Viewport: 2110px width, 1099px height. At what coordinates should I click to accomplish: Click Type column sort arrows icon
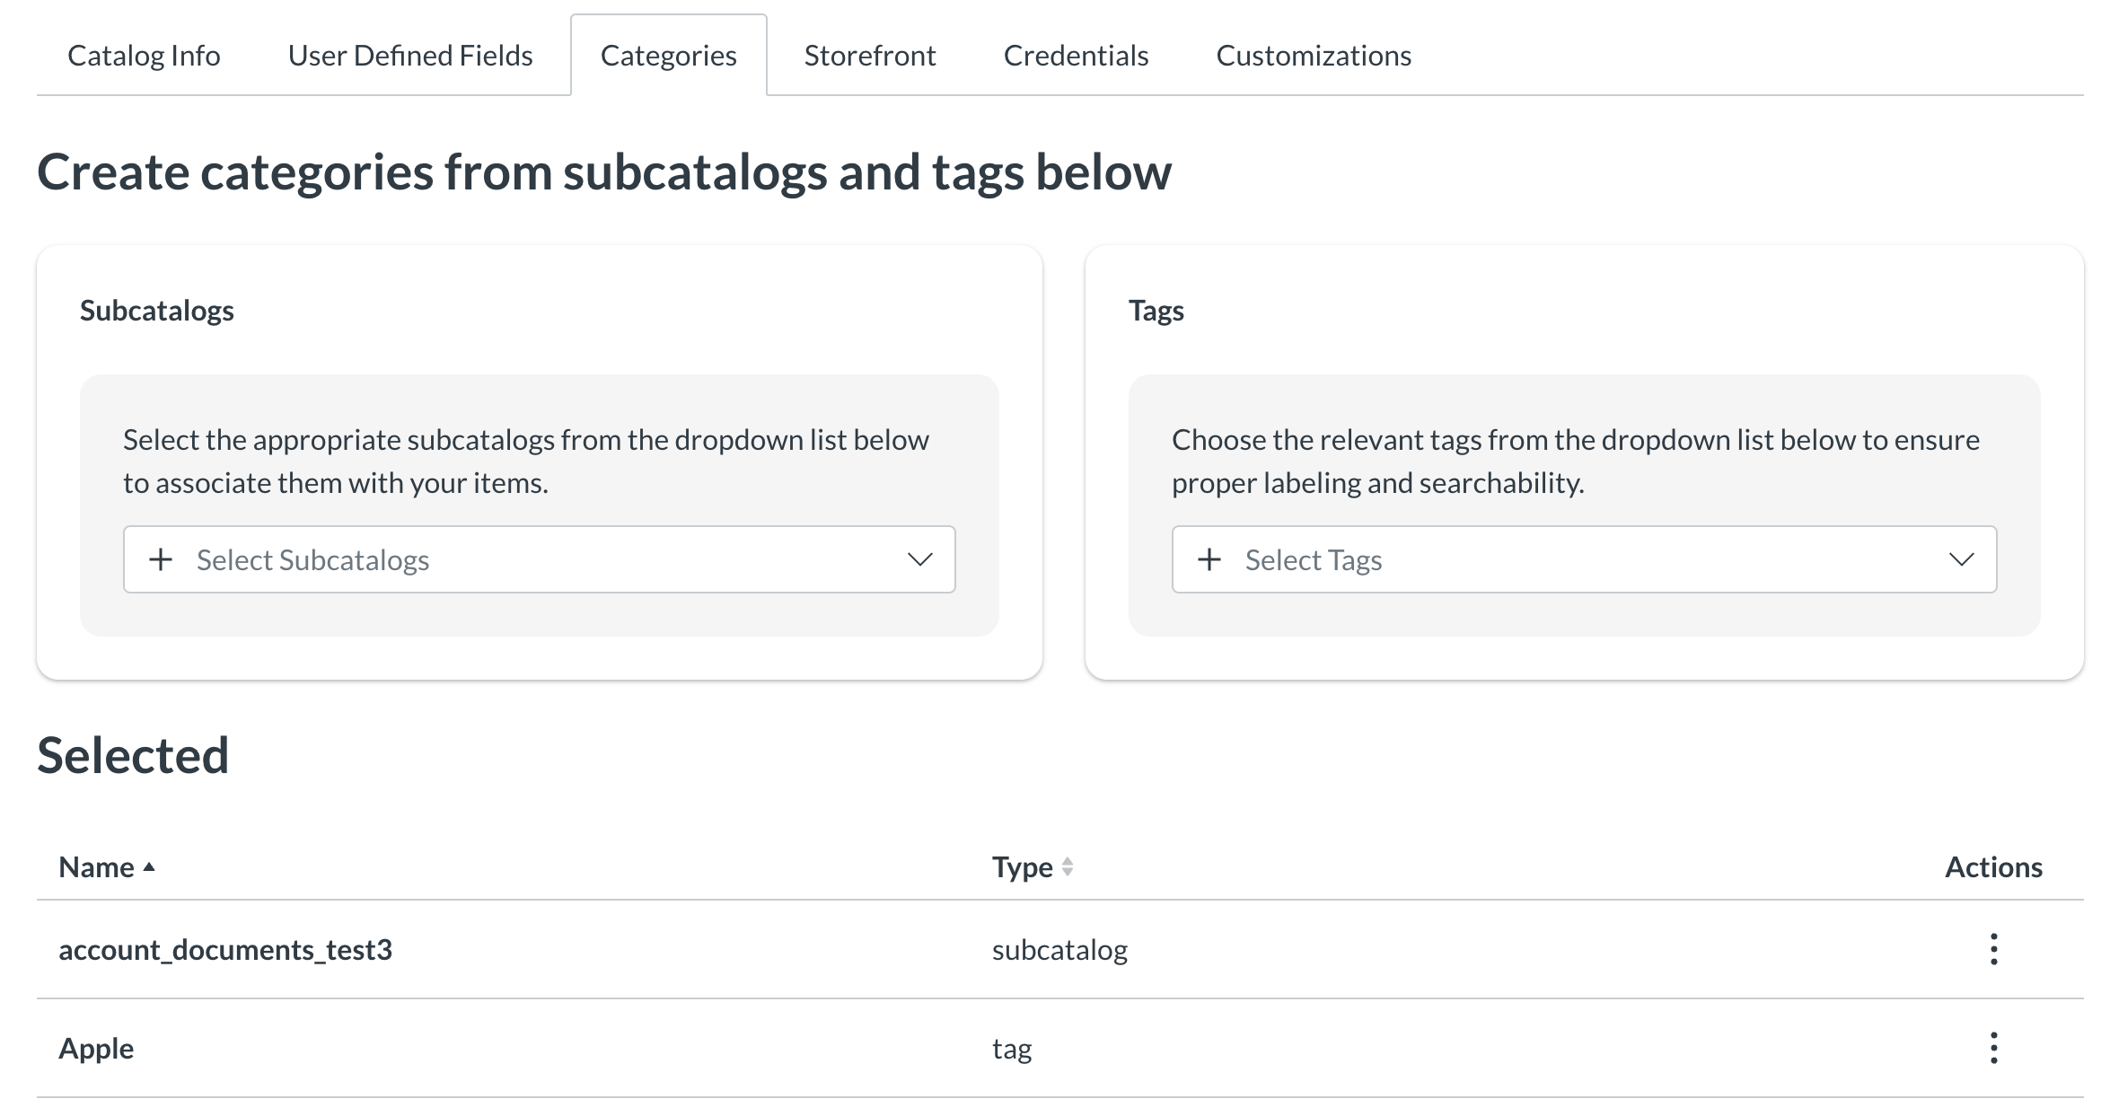click(x=1068, y=867)
